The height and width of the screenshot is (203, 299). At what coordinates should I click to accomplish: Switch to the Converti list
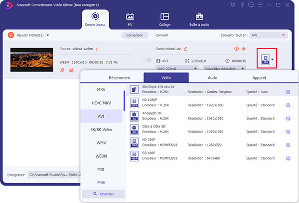click(161, 35)
